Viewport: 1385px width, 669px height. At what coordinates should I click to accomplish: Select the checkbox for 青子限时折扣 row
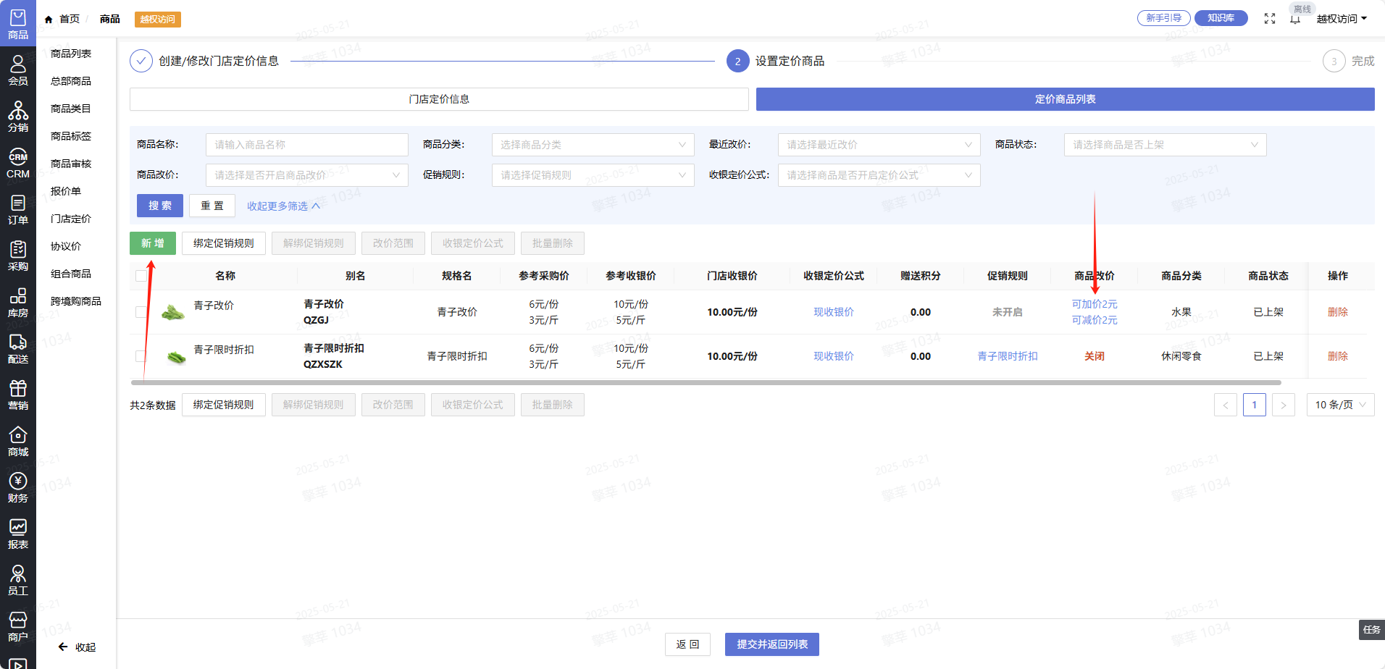point(141,356)
